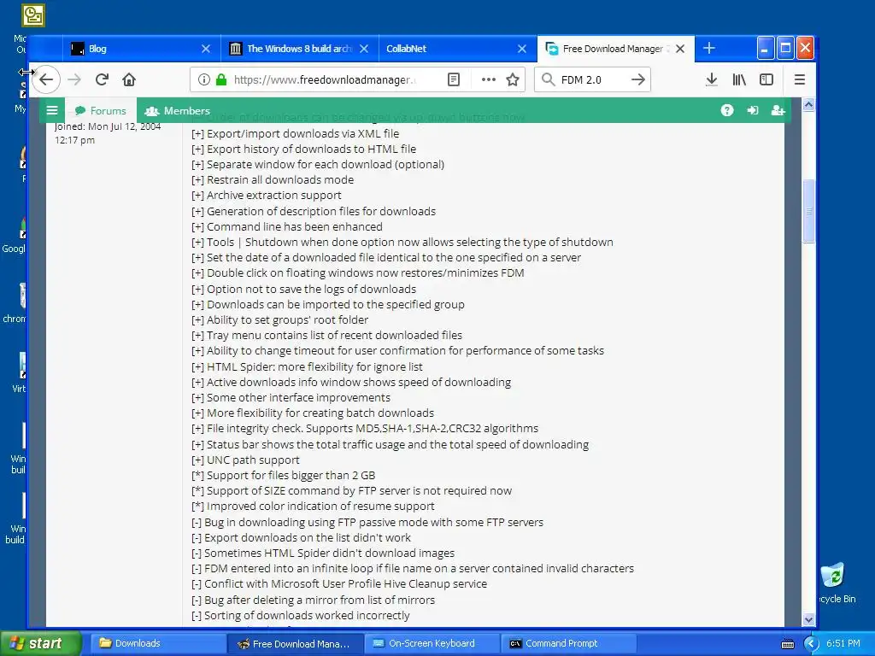This screenshot has height=656, width=875.
Task: Open the Firefox library icon
Action: click(739, 79)
